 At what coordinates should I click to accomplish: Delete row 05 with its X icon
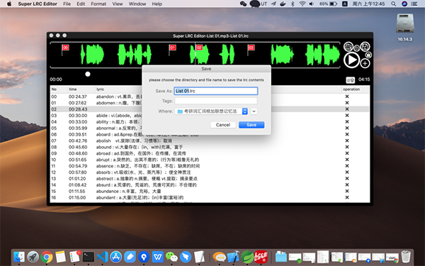(347, 128)
